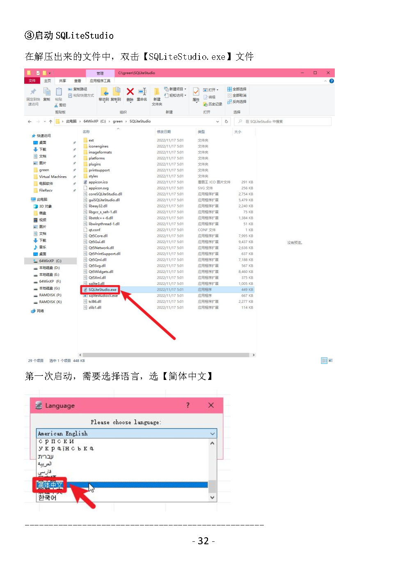Viewport: 407px width, 575px height.
Task: Click green in the breadcrumb path
Action: tap(118, 122)
